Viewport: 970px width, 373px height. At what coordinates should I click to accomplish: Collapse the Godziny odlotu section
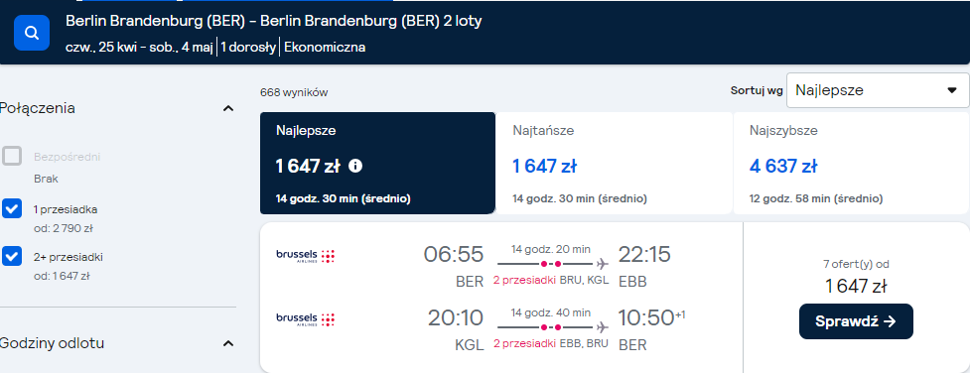tap(228, 343)
